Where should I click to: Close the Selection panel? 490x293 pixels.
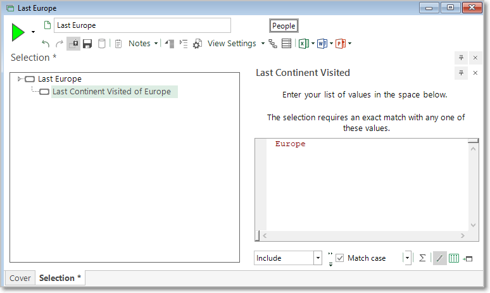pyautogui.click(x=475, y=58)
